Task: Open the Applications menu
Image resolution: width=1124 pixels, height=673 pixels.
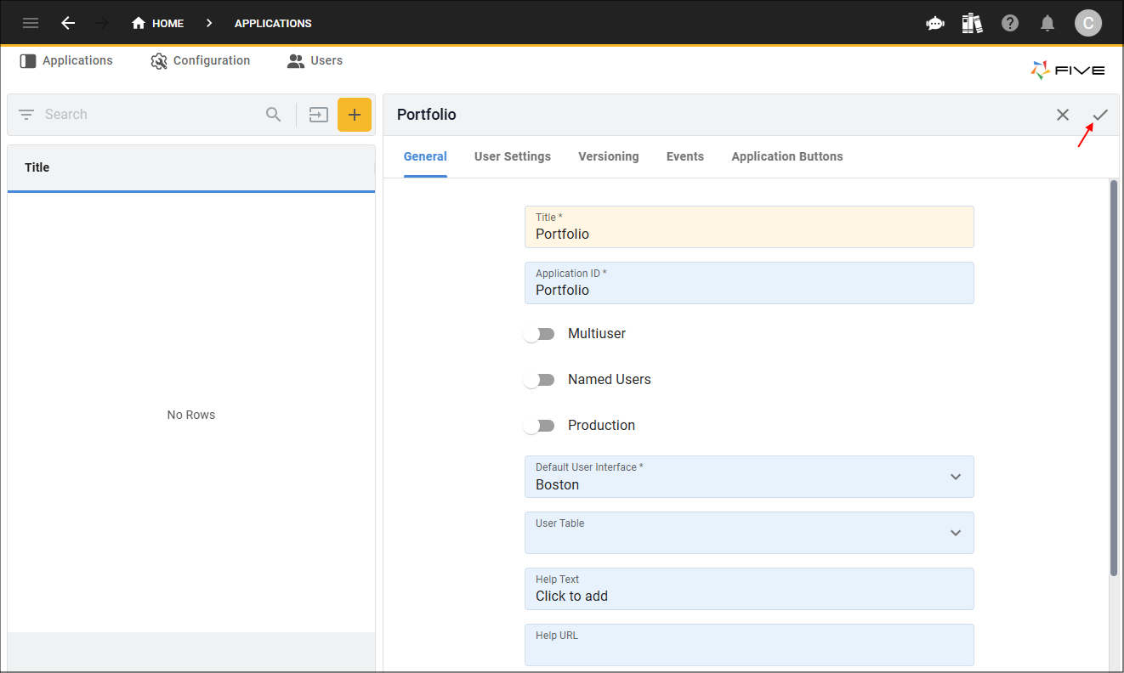Action: pyautogui.click(x=66, y=61)
